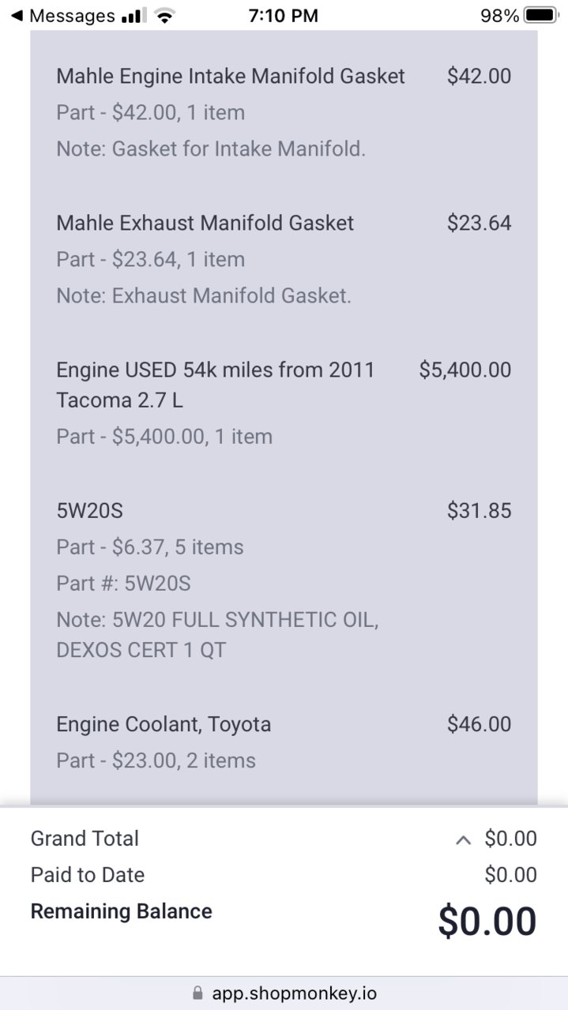Return to Messages via status bar link
This screenshot has height=1010, width=568.
(62, 16)
